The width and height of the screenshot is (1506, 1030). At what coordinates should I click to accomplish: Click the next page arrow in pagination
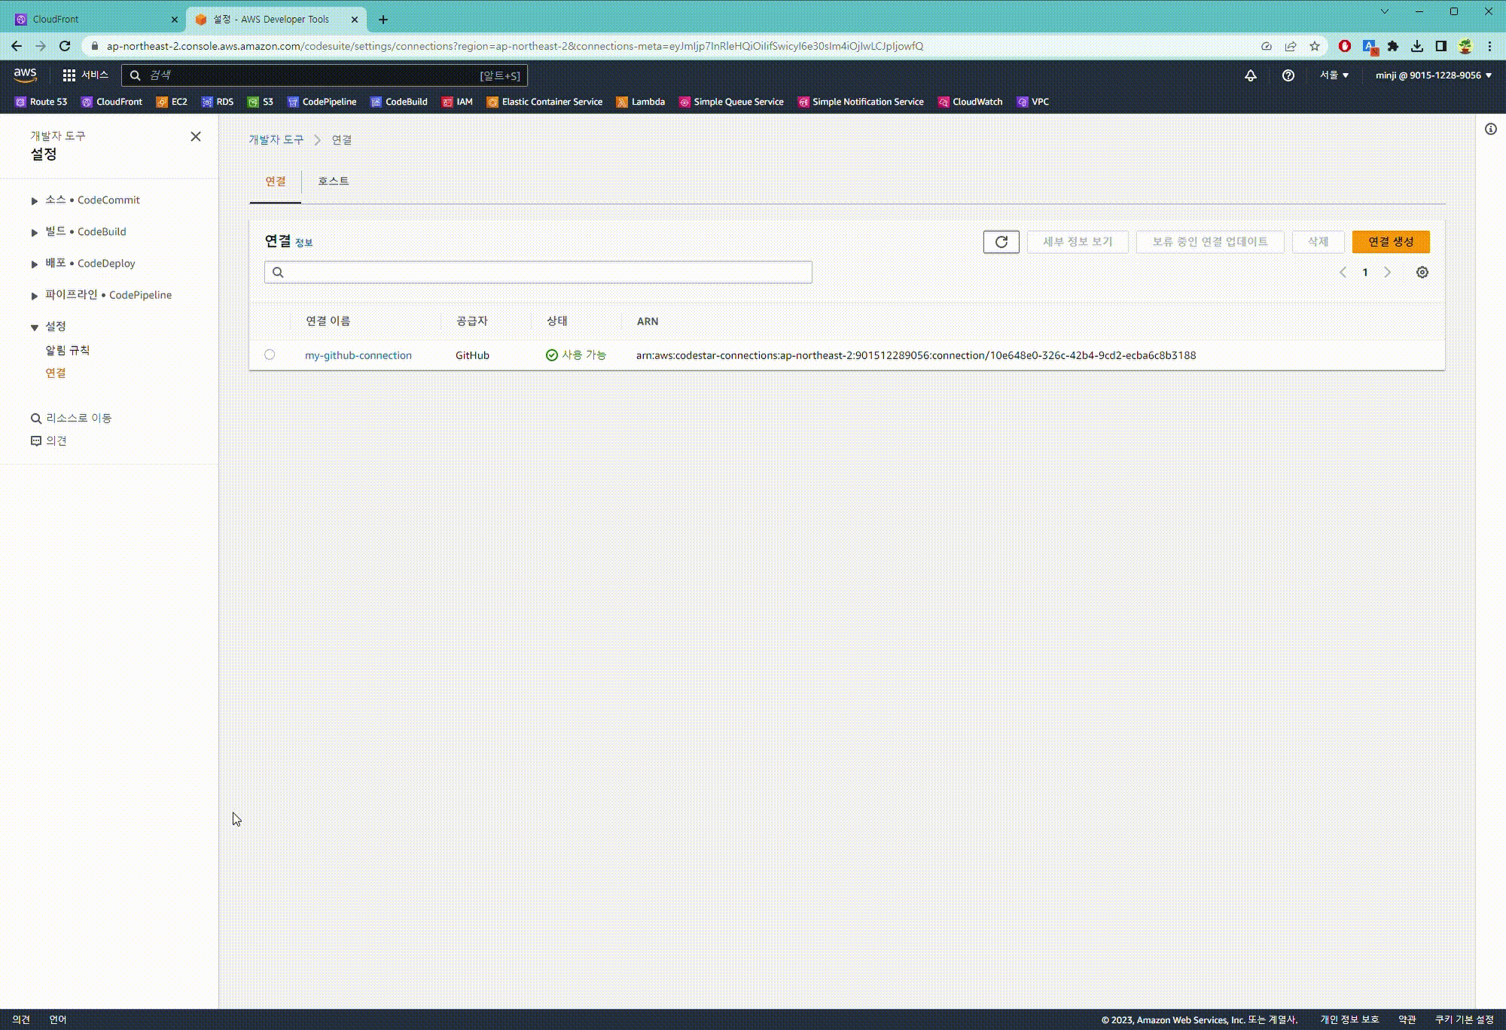click(x=1387, y=272)
